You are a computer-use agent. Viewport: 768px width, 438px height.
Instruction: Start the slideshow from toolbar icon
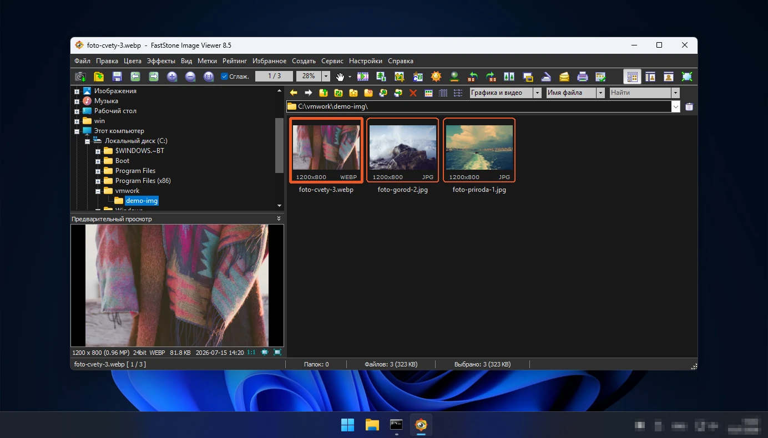tap(363, 77)
